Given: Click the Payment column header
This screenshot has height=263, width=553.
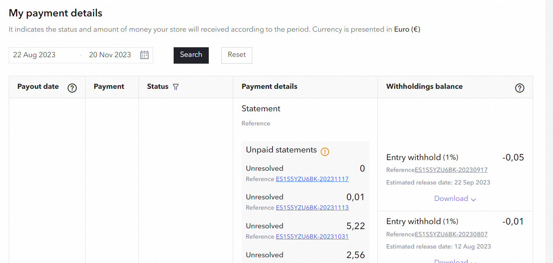Looking at the screenshot, I should [109, 87].
